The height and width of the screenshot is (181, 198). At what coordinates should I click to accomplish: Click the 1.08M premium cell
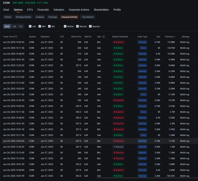(172, 164)
